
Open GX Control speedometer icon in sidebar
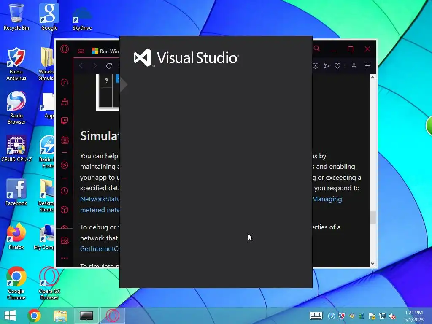click(65, 82)
